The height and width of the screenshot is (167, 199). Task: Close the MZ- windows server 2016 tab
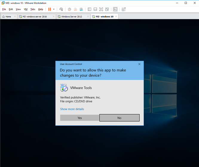coord(53,16)
